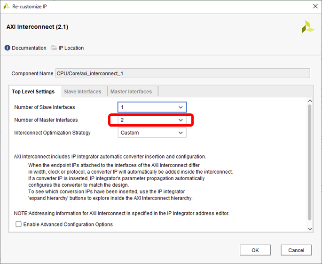Open the Number of Slave Interfaces dropdown
322x264 pixels.
(152, 107)
